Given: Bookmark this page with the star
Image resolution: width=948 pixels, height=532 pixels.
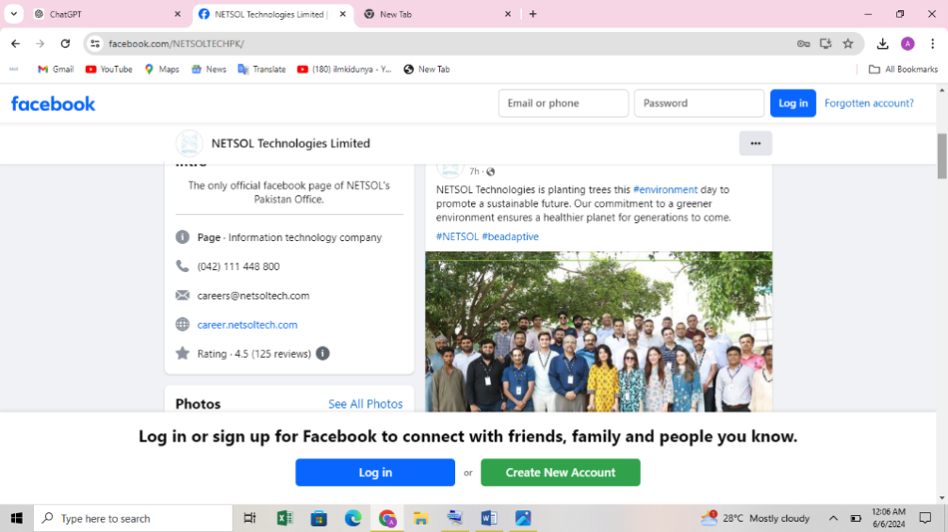Looking at the screenshot, I should (x=848, y=43).
